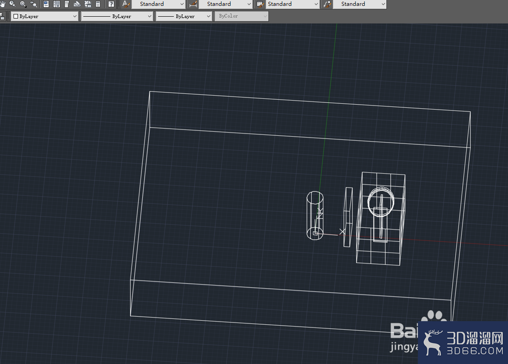508x364 pixels.
Task: Show the Tool Palettes window
Action: (x=67, y=4)
